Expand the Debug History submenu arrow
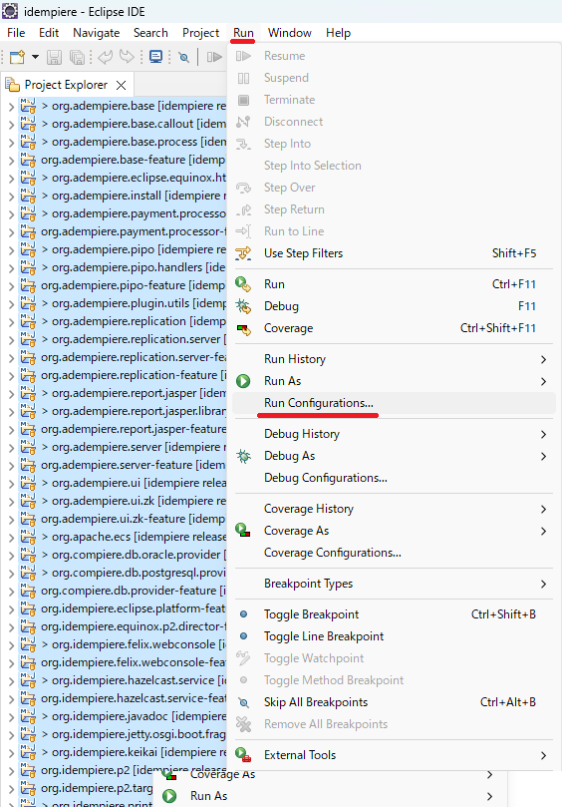This screenshot has height=807, width=562. pyautogui.click(x=543, y=434)
